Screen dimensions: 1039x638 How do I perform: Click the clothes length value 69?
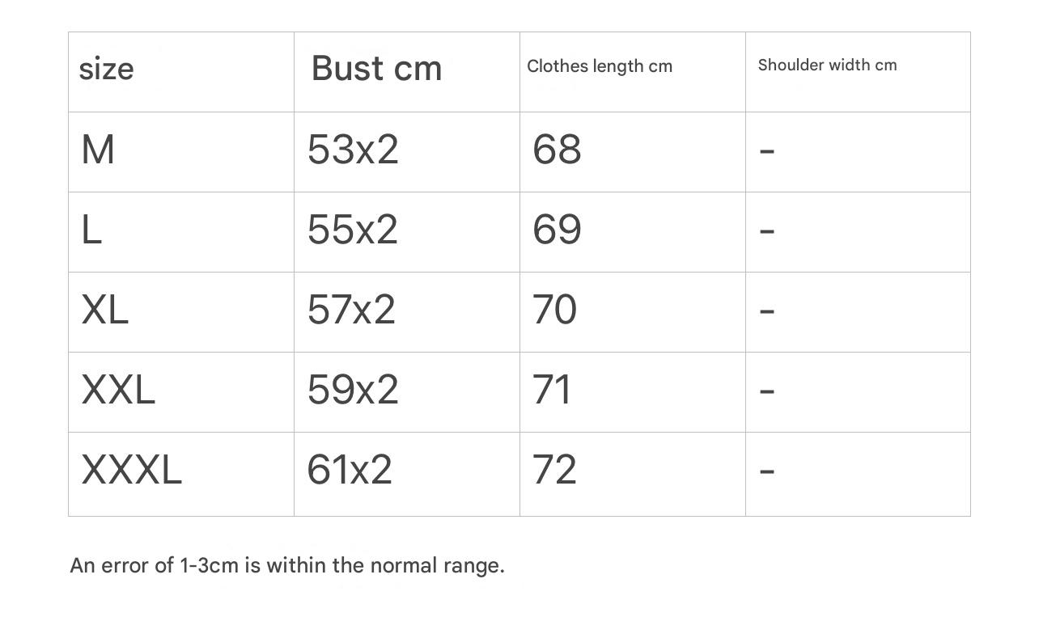557,230
